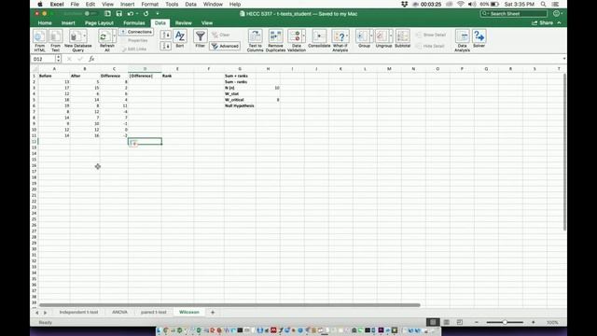Expand the Data Validation dropdown arrow
The width and height of the screenshot is (597, 336).
303,35
